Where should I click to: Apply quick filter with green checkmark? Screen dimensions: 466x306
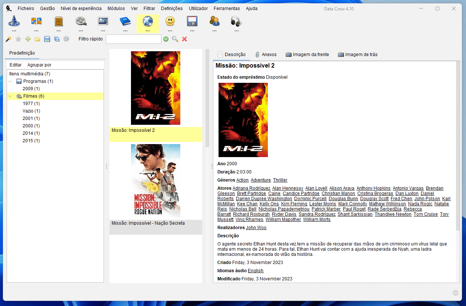coord(166,39)
